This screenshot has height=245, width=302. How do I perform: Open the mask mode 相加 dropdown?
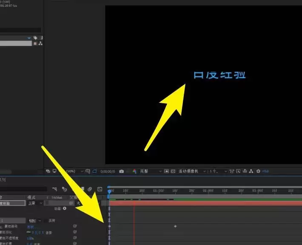click(x=35, y=221)
